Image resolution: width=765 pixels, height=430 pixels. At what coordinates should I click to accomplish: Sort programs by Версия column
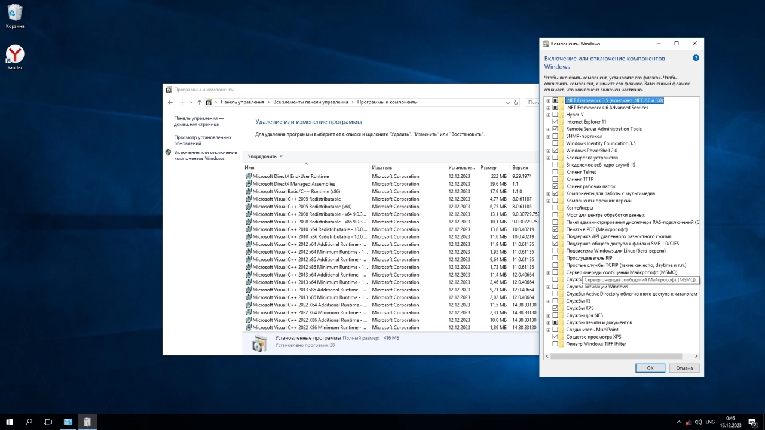[x=525, y=168]
